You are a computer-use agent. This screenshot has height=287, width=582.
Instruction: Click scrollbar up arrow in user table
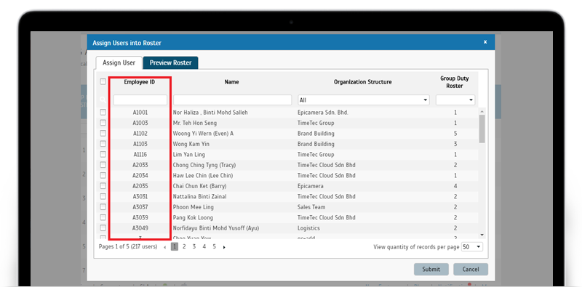pos(482,112)
